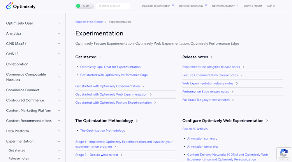Click arrow beside Get started with Optimizely Experimentation
The height and width of the screenshot is (162, 292).
(x=143, y=86)
